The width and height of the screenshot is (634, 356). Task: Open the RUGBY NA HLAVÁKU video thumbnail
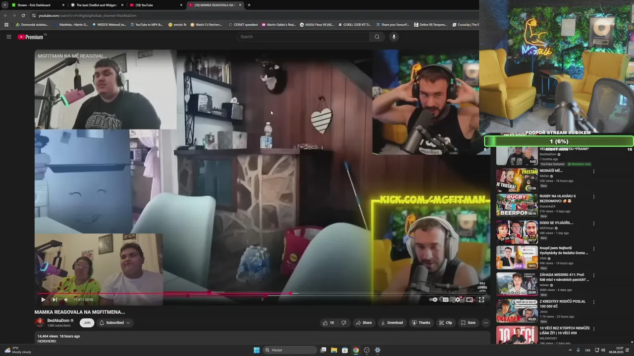click(517, 205)
